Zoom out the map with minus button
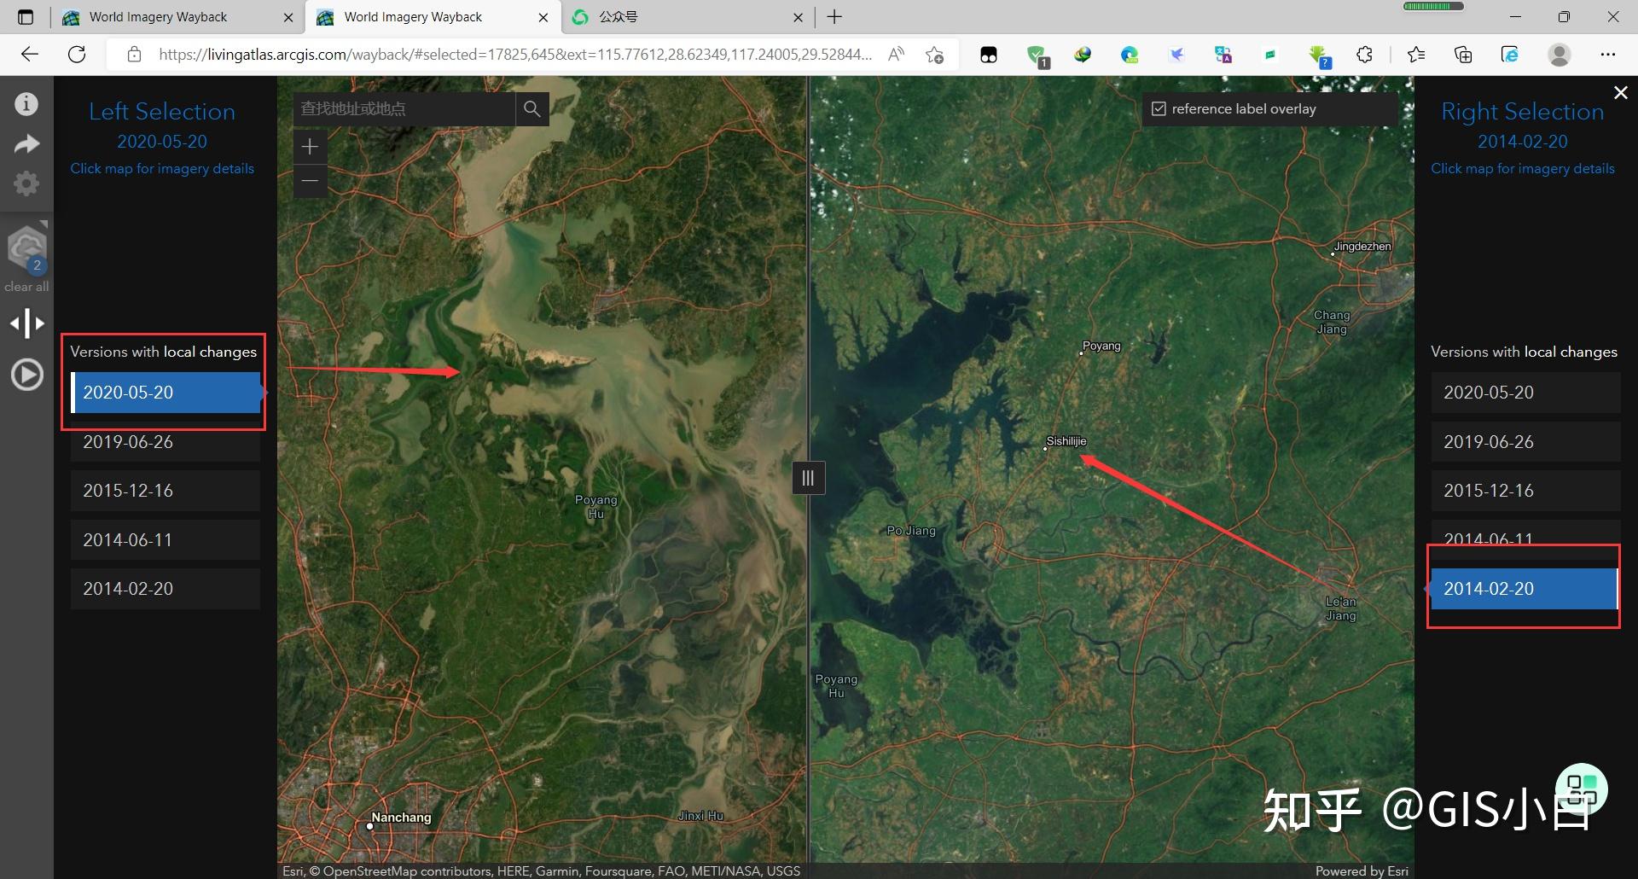 point(311,181)
